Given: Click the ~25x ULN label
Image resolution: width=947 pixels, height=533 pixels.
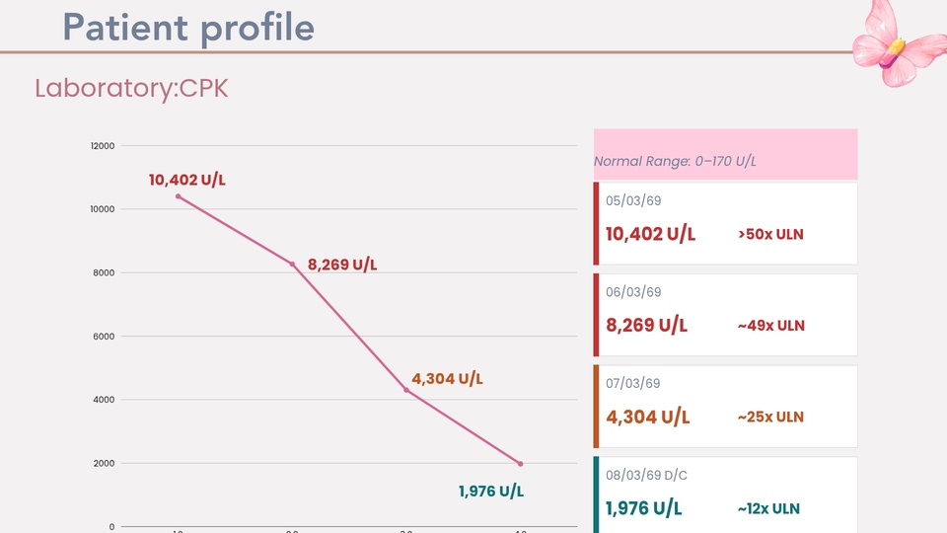Looking at the screenshot, I should [770, 417].
